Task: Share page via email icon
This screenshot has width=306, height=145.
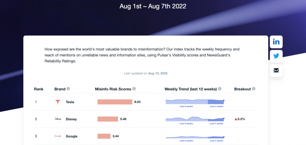Action: click(276, 70)
